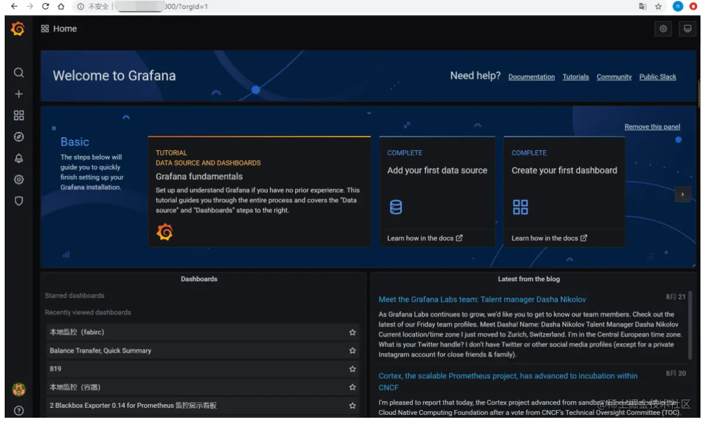
Task: Star the 本地监控（容器） dashboard
Action: [353, 387]
